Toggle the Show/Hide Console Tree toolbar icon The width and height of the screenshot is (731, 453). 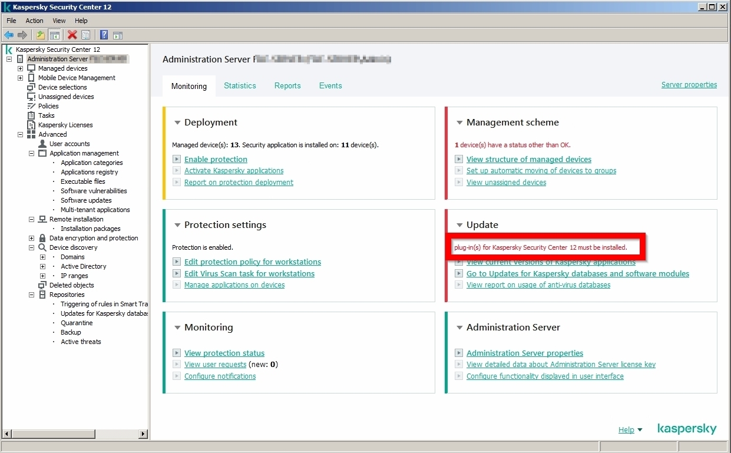coord(54,35)
